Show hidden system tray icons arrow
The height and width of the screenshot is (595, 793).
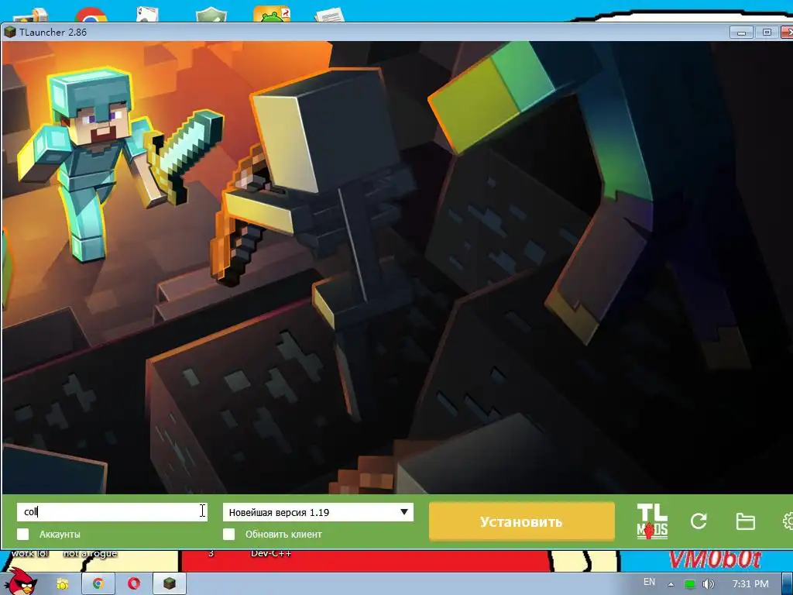coord(671,584)
